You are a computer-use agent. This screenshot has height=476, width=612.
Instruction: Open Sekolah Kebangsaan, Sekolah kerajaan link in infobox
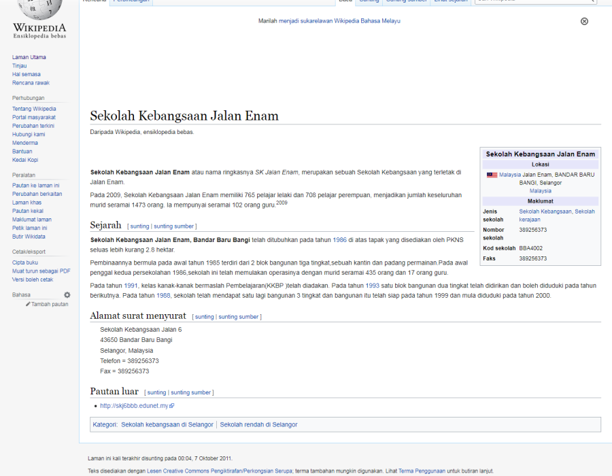[557, 216]
